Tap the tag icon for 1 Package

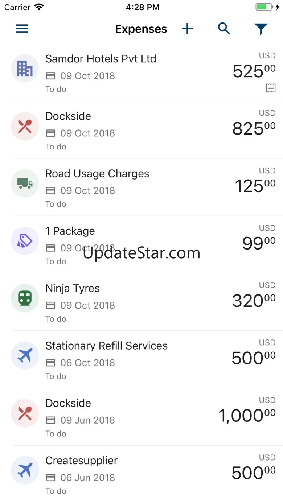(25, 241)
